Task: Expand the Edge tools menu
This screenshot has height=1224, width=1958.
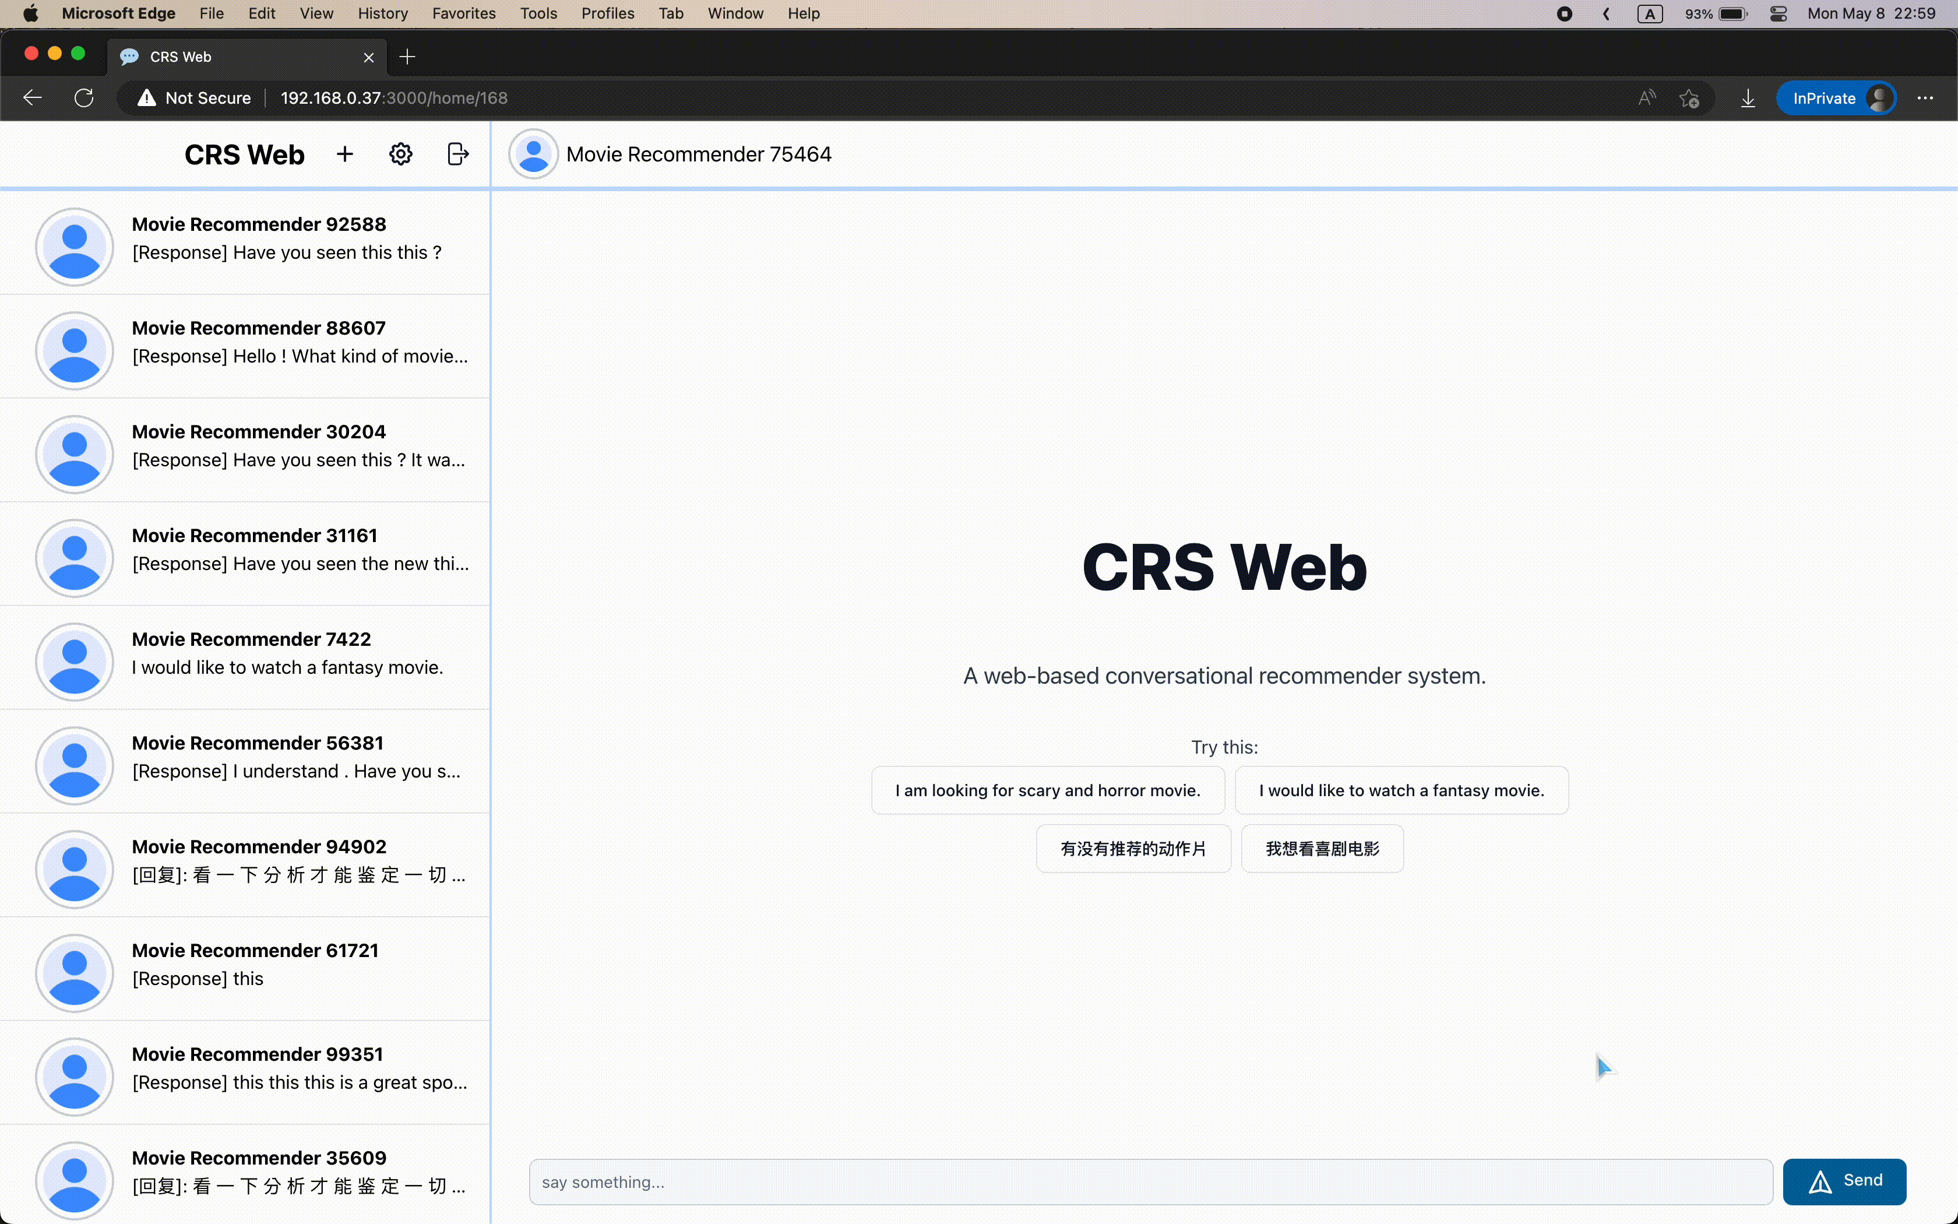Action: (537, 14)
